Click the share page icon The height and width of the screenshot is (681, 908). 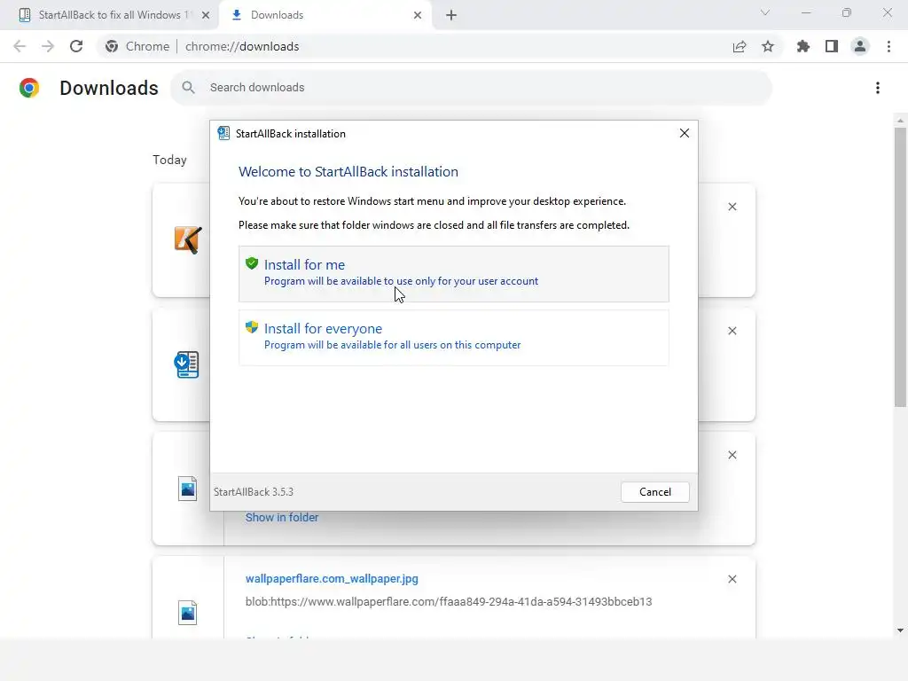[x=740, y=46]
